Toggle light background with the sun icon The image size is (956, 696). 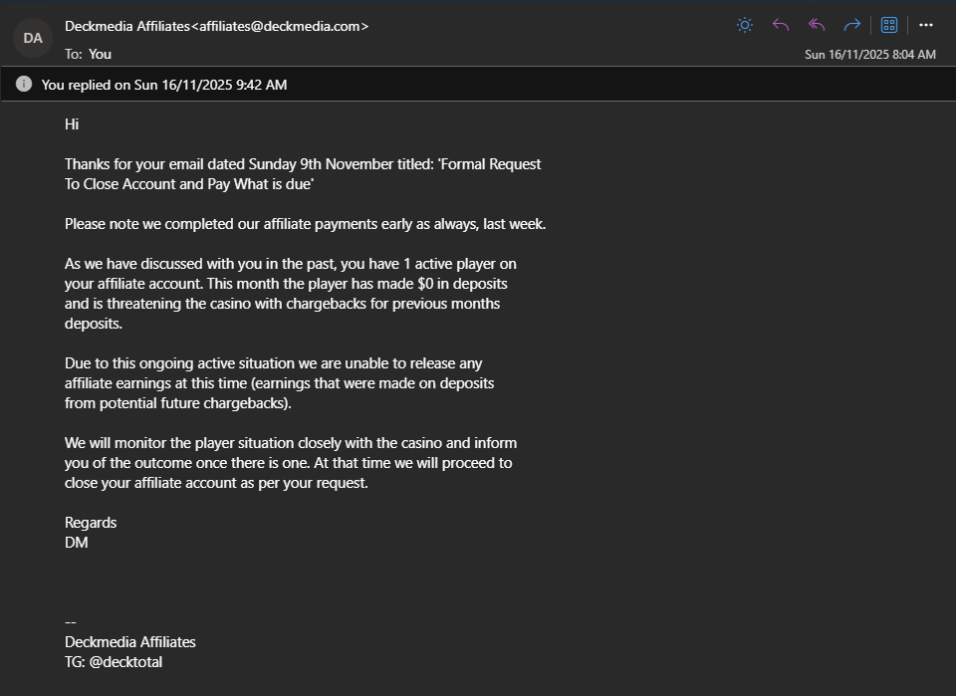744,25
